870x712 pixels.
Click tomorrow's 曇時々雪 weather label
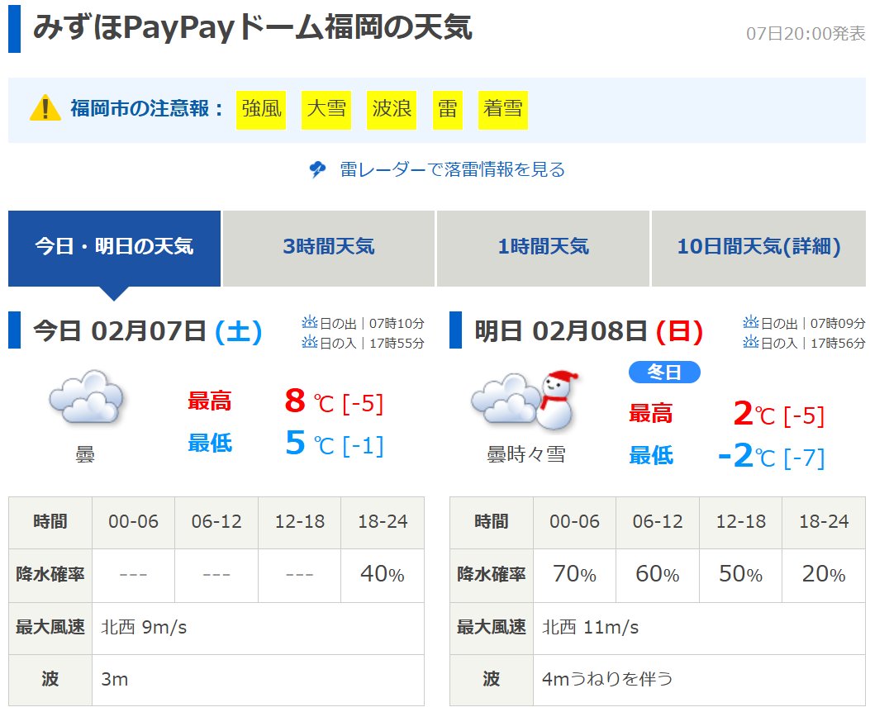pyautogui.click(x=526, y=454)
